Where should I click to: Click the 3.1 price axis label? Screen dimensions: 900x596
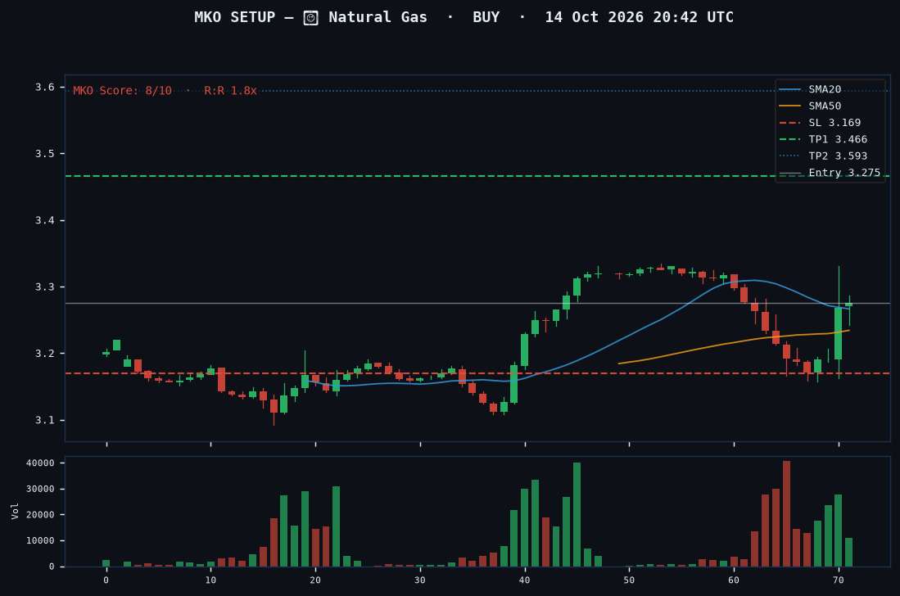[45, 420]
